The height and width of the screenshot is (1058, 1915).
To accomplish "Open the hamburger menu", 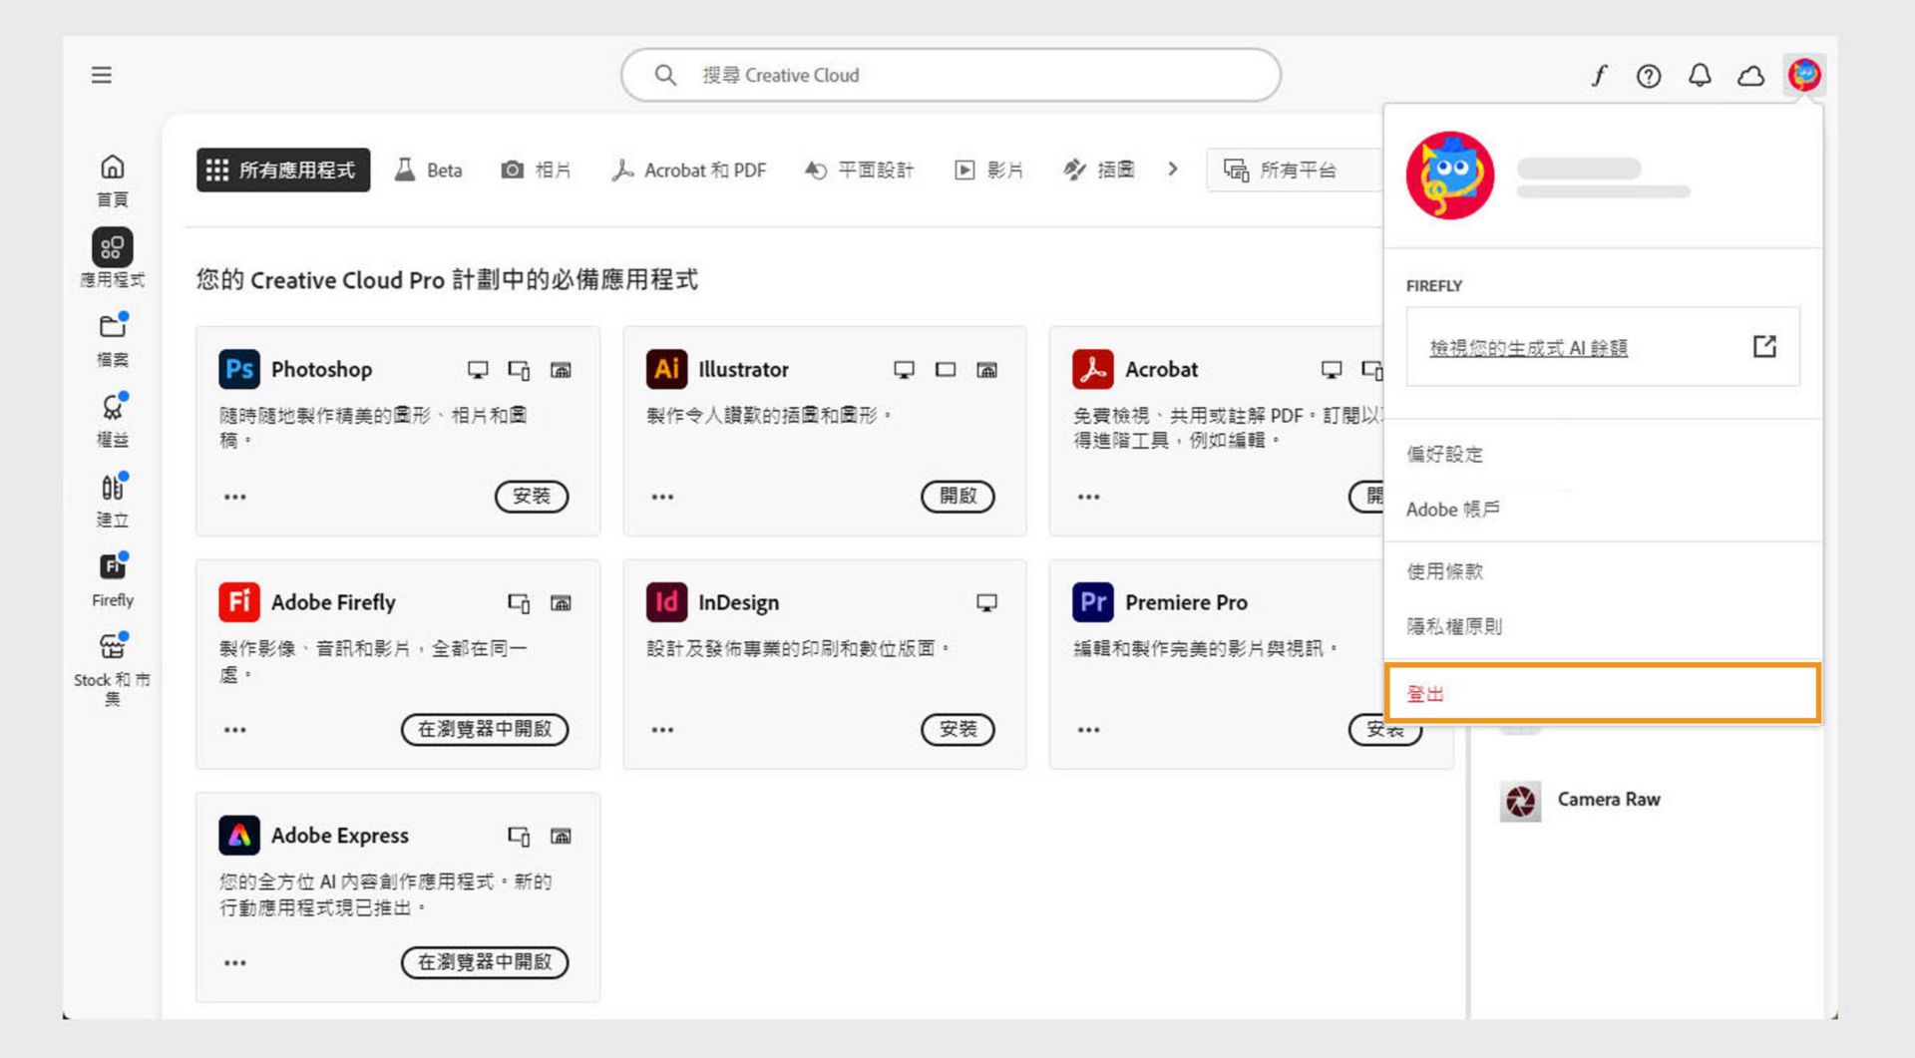I will pos(101,75).
